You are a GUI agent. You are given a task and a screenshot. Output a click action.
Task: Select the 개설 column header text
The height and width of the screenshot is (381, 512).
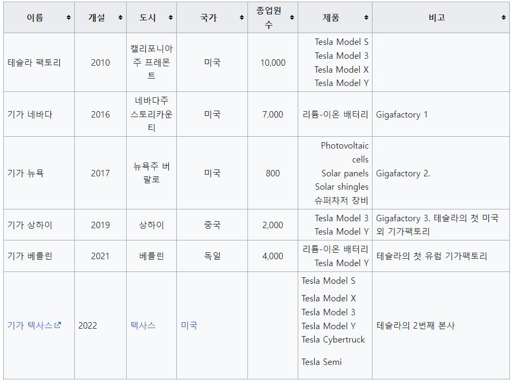[97, 18]
